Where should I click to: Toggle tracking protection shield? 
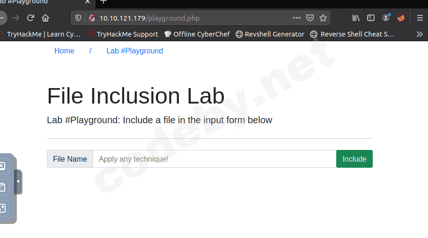click(x=78, y=18)
